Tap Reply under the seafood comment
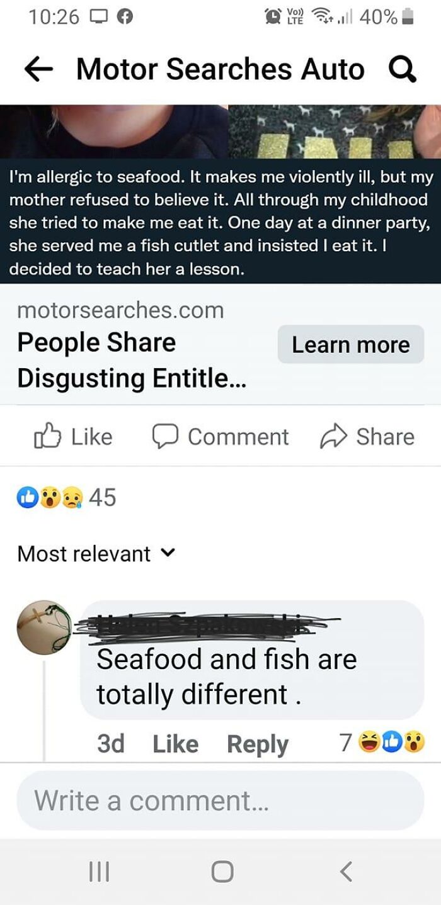The height and width of the screenshot is (905, 441). pyautogui.click(x=256, y=743)
